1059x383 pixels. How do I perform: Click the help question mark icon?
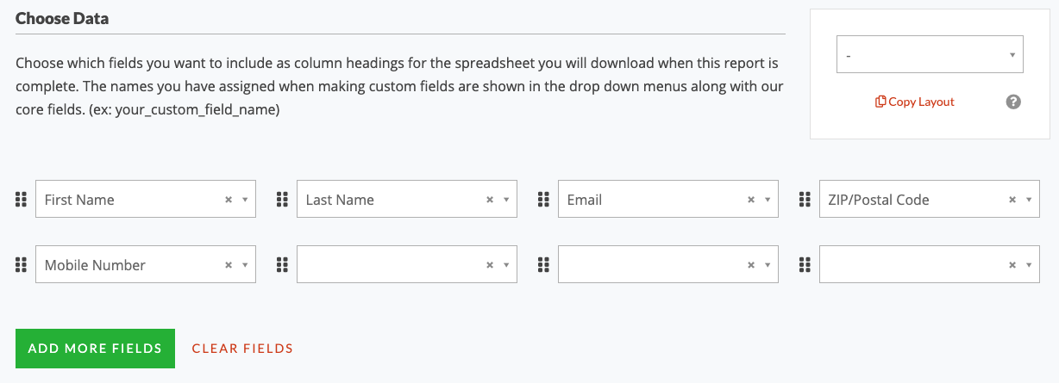point(1014,102)
